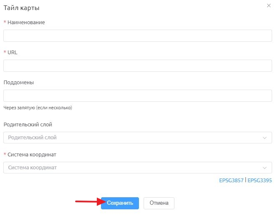Choose the EPSG3395 quick link
This screenshot has width=275, height=221.
260,180
